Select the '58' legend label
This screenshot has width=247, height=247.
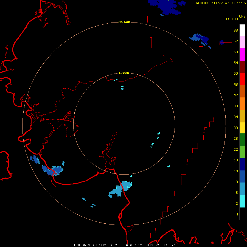click(236, 52)
